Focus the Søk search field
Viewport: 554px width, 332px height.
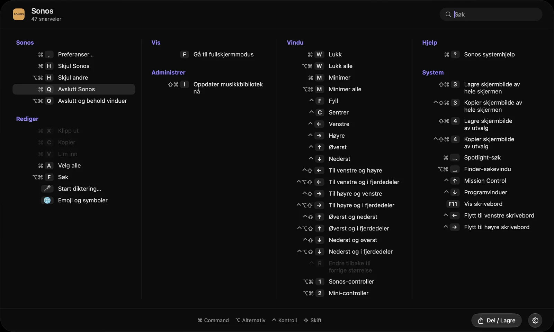click(x=491, y=14)
